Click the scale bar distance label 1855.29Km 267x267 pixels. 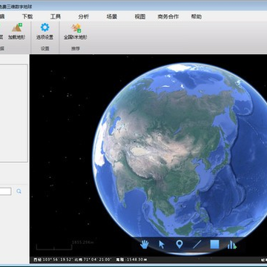coord(83,243)
